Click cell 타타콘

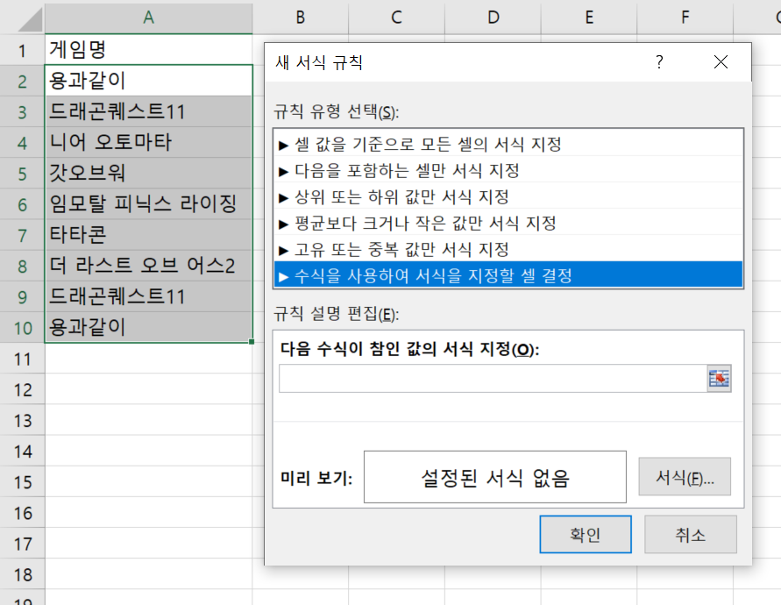pos(148,235)
